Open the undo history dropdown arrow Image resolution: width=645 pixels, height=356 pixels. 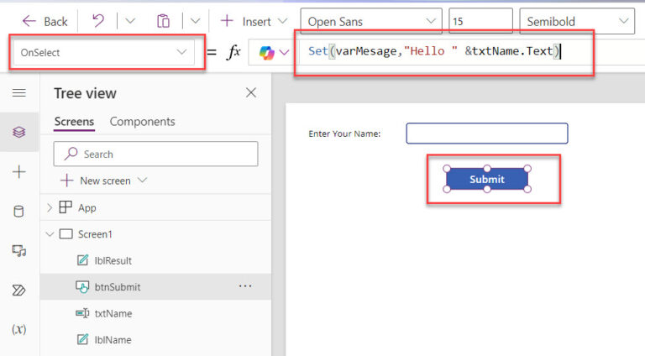[x=130, y=21]
